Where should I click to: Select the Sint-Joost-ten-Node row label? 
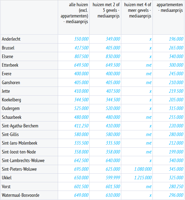[19, 152]
